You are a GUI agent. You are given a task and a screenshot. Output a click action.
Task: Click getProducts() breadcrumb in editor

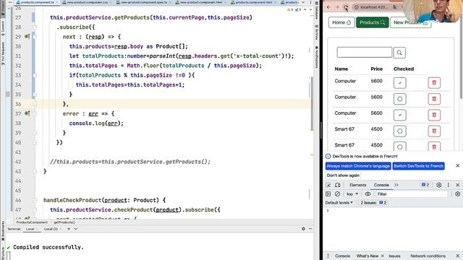point(64,222)
